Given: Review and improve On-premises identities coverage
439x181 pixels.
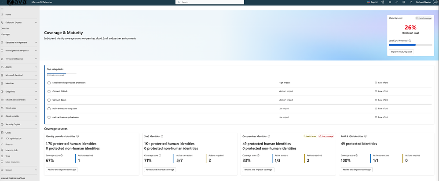Looking at the screenshot, I should pyautogui.click(x=258, y=170).
